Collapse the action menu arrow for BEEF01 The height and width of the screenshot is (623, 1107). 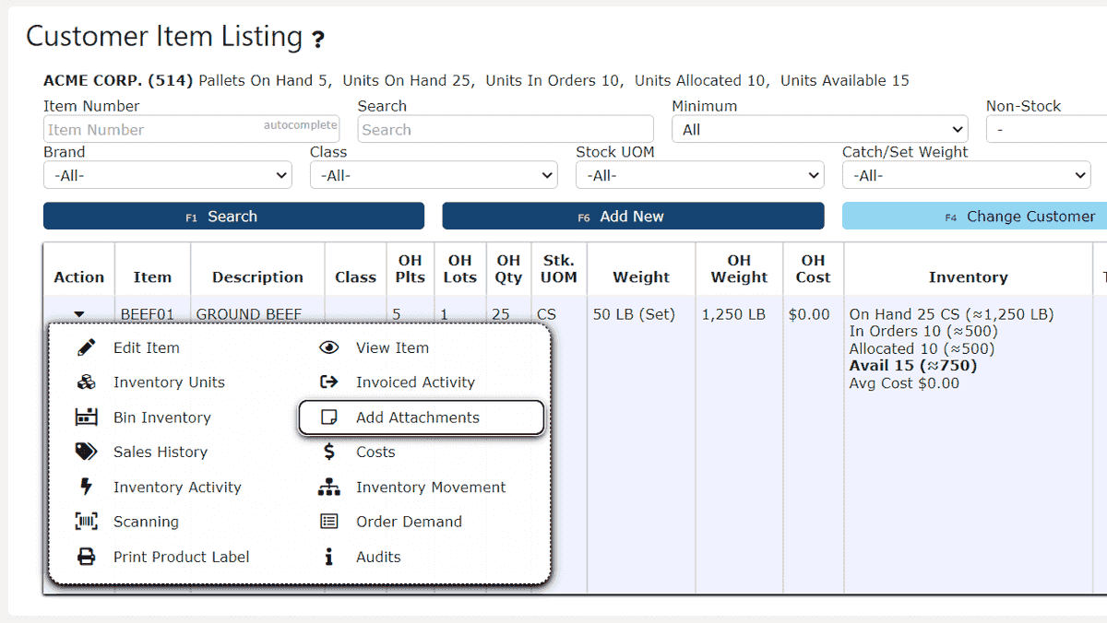pyautogui.click(x=79, y=314)
